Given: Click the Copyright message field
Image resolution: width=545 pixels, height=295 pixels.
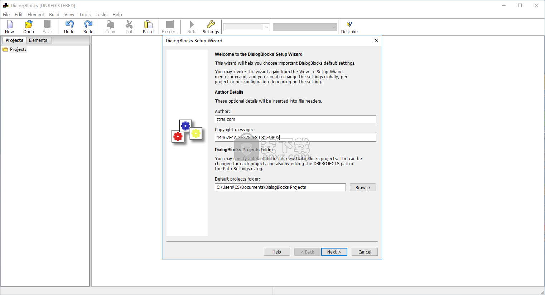Looking at the screenshot, I should point(295,138).
